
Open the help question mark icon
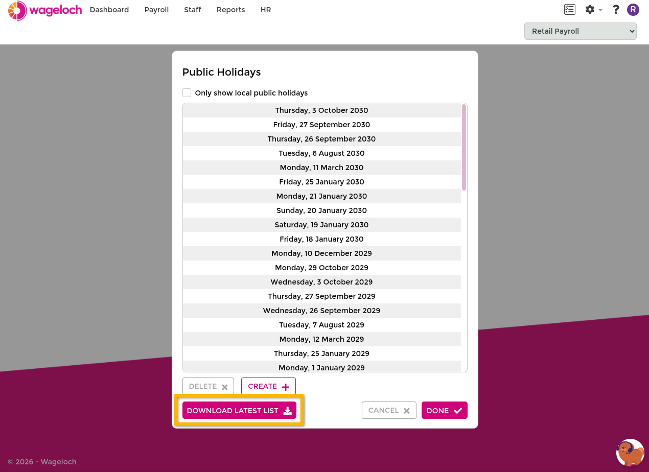(x=616, y=9)
